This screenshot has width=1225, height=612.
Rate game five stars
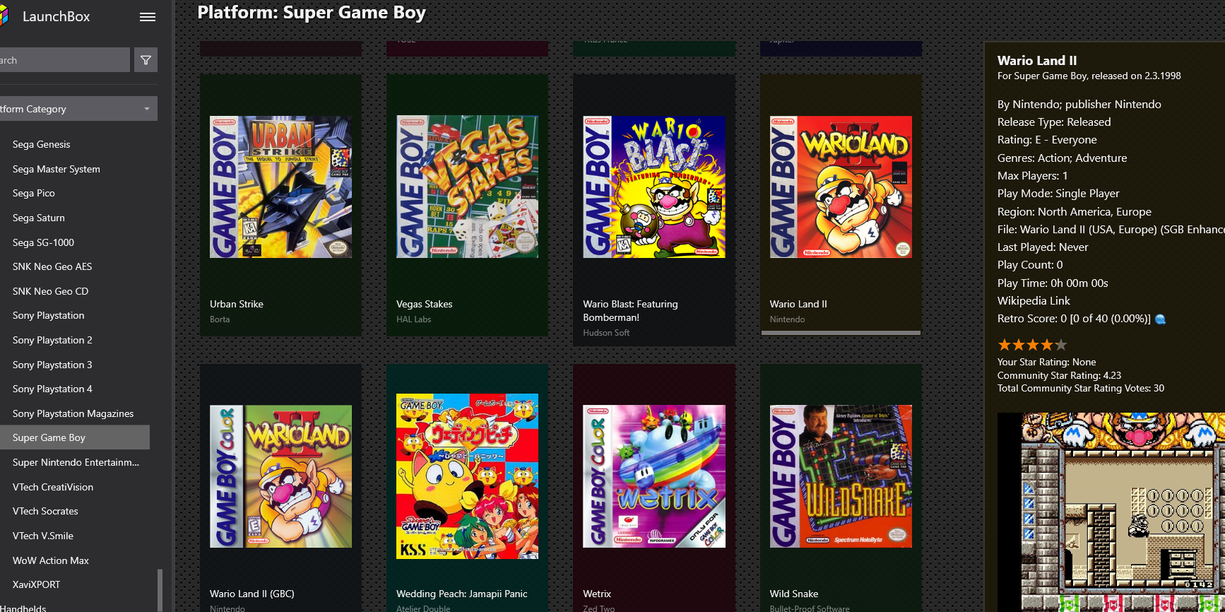1060,345
